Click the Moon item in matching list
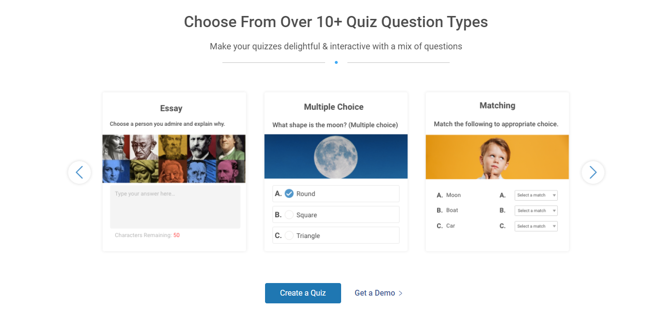Image resolution: width=658 pixels, height=329 pixels. pyautogui.click(x=453, y=195)
